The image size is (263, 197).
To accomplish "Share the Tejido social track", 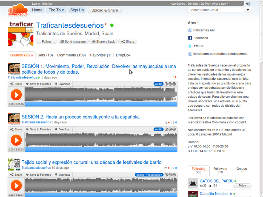I will [x=16, y=175].
